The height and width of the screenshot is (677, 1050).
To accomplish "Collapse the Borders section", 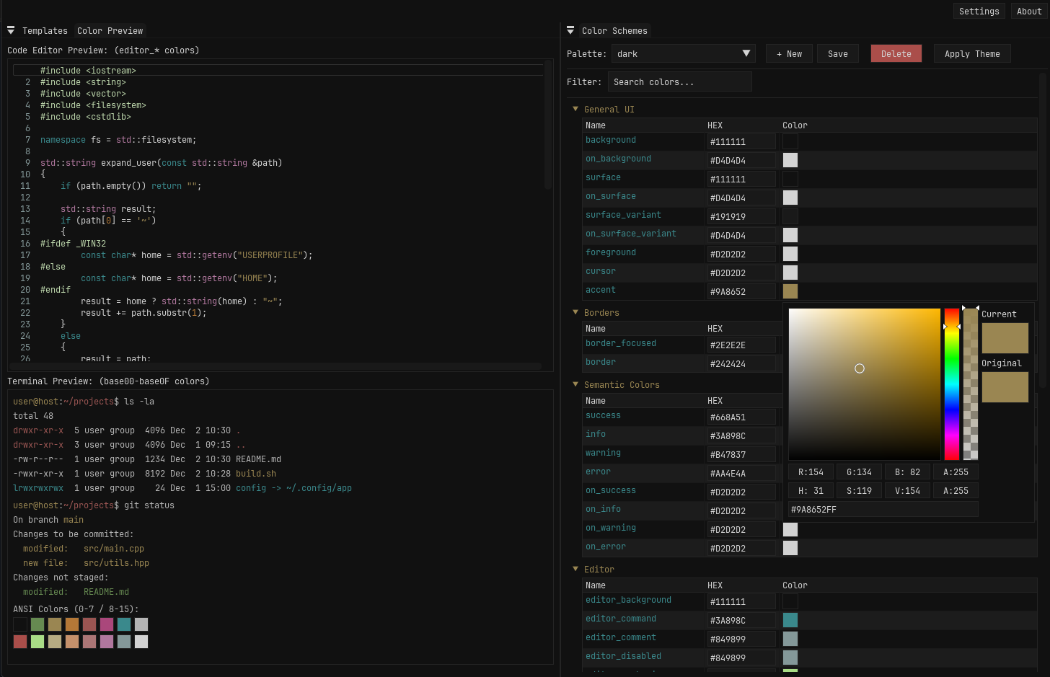I will click(x=575, y=312).
